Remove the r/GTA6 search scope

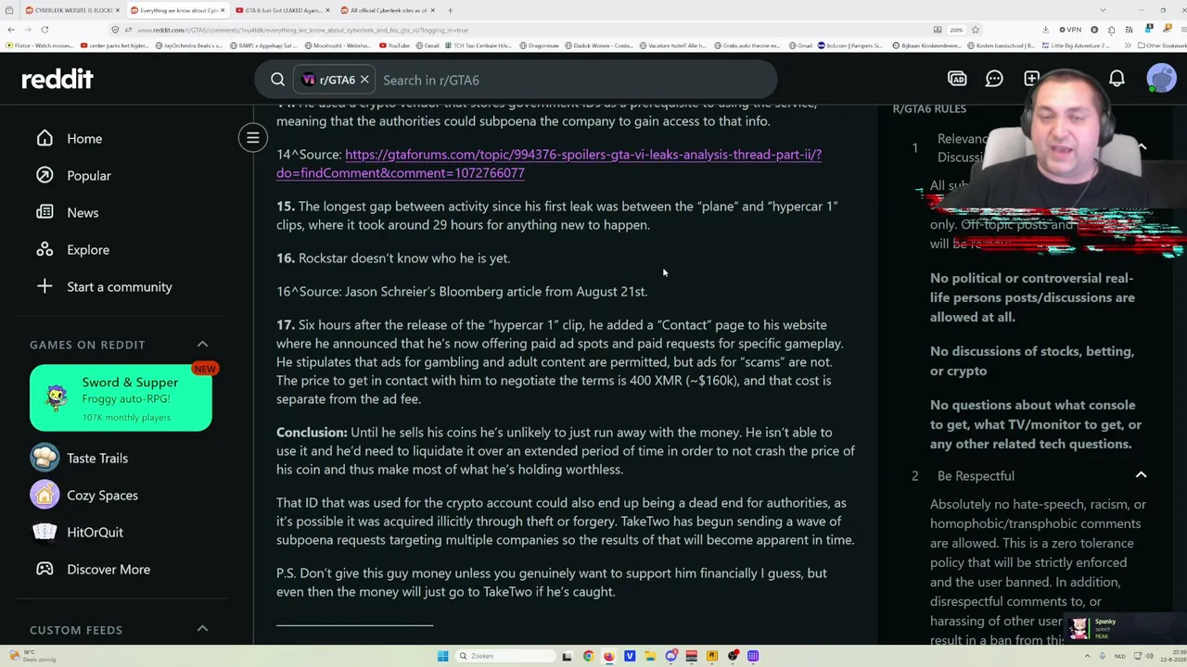coord(364,80)
